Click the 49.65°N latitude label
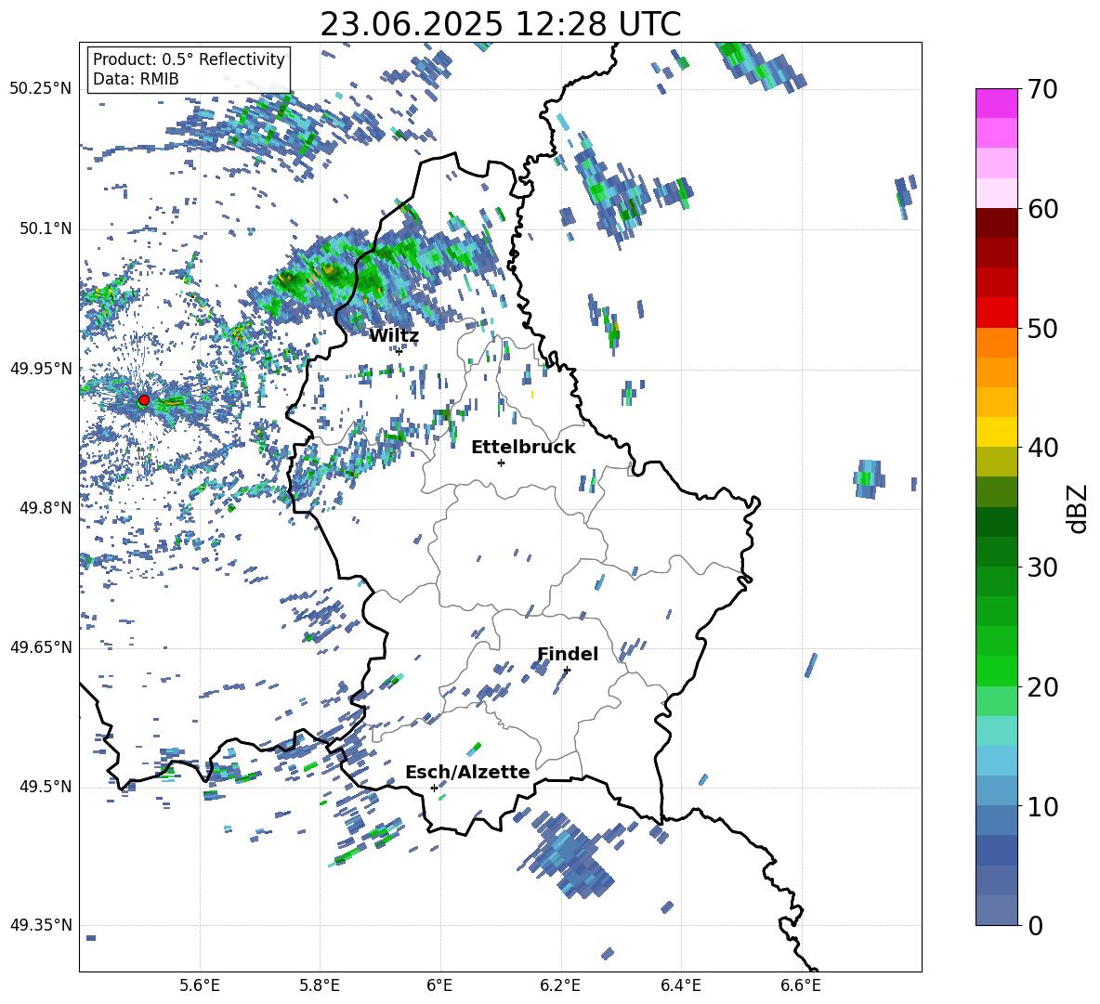The width and height of the screenshot is (1100, 1004). 41,647
